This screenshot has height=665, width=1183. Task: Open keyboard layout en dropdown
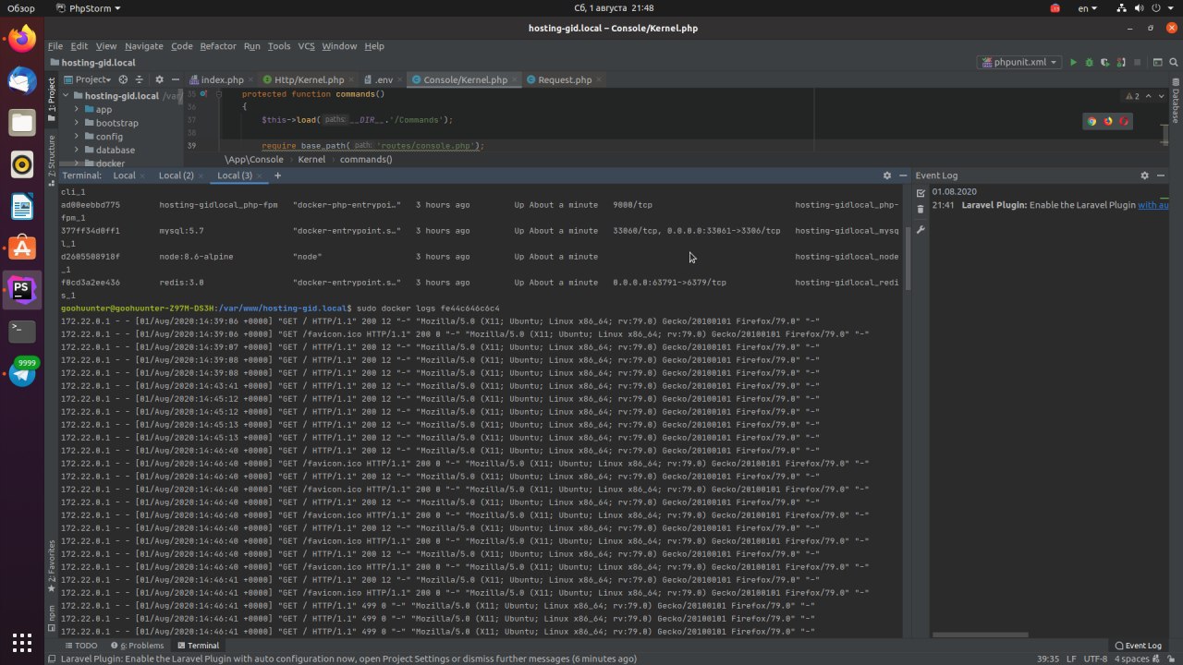coord(1088,8)
